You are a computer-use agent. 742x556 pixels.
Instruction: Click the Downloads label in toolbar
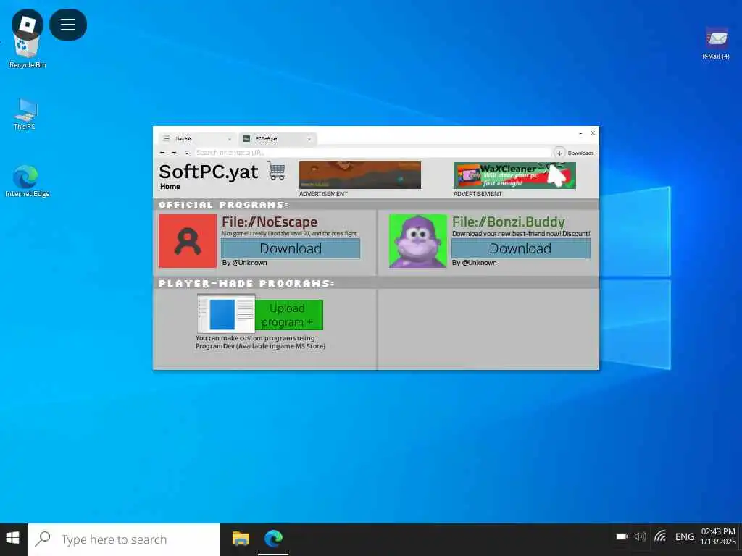pos(580,153)
